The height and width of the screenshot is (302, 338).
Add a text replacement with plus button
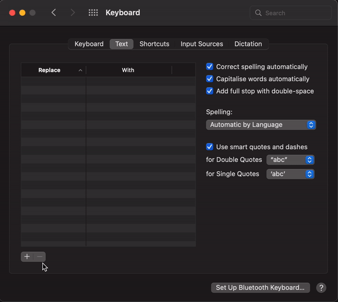pyautogui.click(x=27, y=257)
